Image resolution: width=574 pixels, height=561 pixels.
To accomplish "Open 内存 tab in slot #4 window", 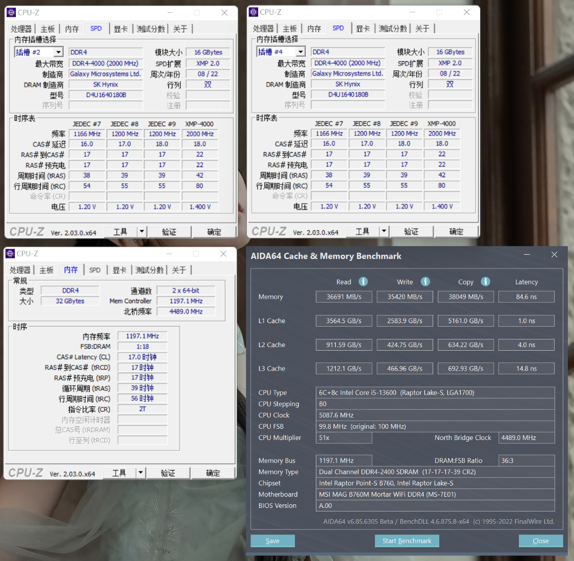I will pyautogui.click(x=314, y=29).
